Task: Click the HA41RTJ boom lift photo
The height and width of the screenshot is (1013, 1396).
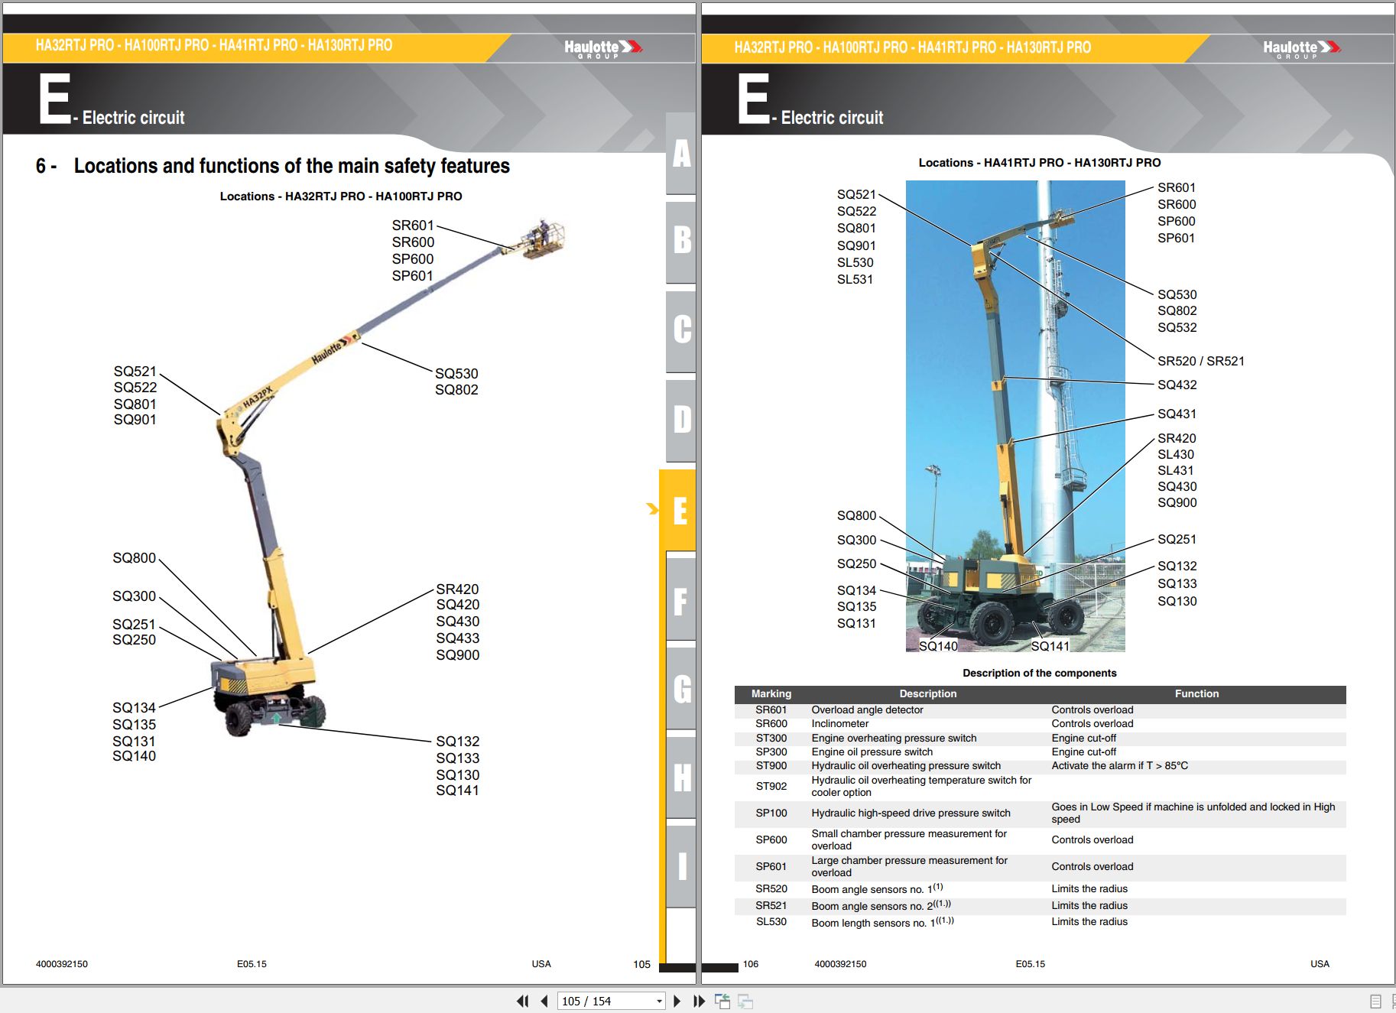Action: coord(1015,416)
